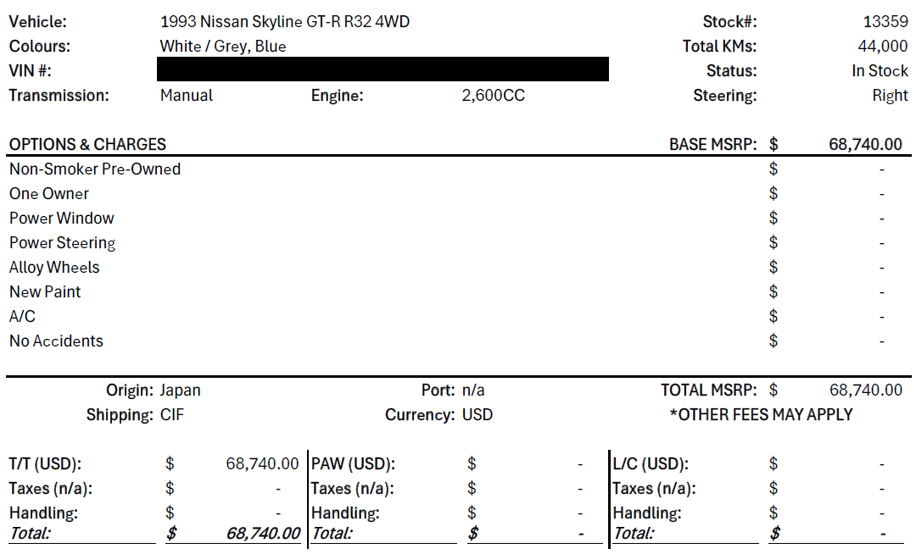Click the blacked-out VIN number field
The height and width of the screenshot is (554, 916).
(x=383, y=69)
